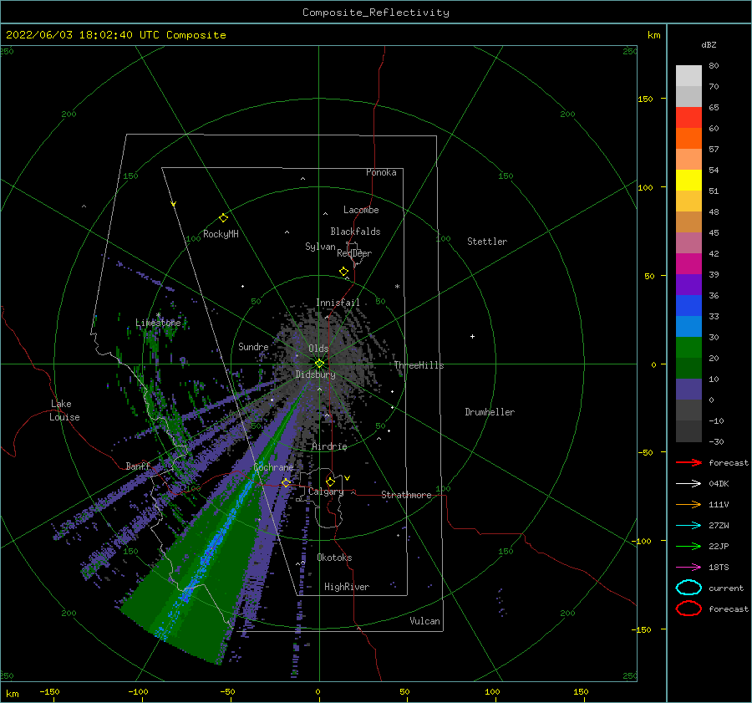Click the white plus marker east of ThreeHills
This screenshot has width=752, height=703.
click(x=472, y=336)
